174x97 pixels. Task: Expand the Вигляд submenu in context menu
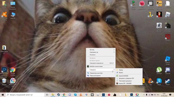pos(101,50)
